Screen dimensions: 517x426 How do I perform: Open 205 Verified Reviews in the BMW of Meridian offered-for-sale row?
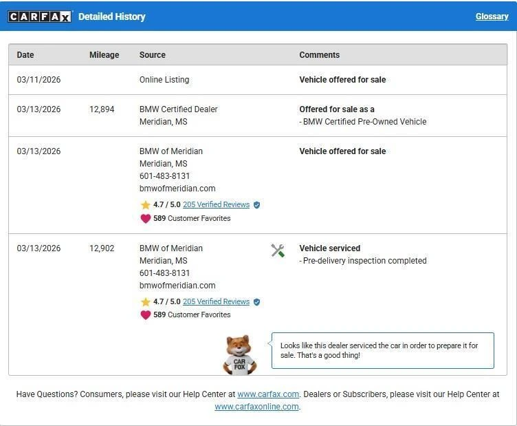tap(216, 205)
